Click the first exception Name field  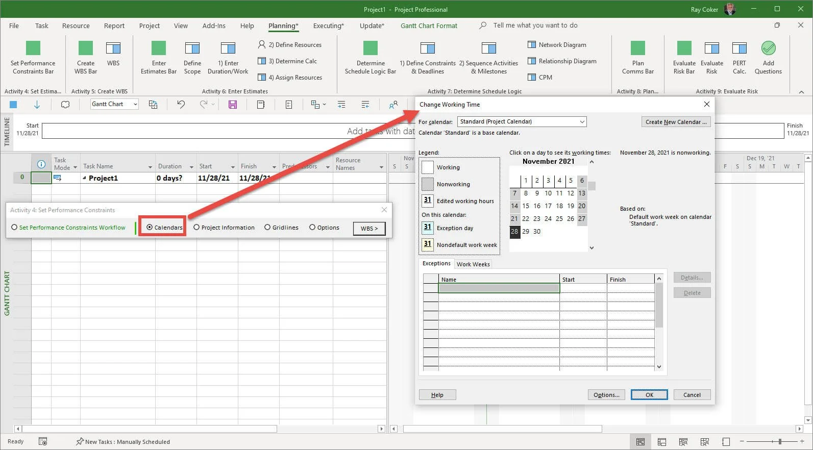pos(499,288)
